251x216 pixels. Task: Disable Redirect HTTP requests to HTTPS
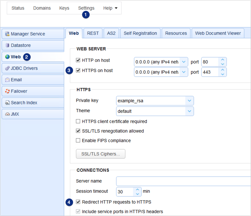[x=78, y=202]
